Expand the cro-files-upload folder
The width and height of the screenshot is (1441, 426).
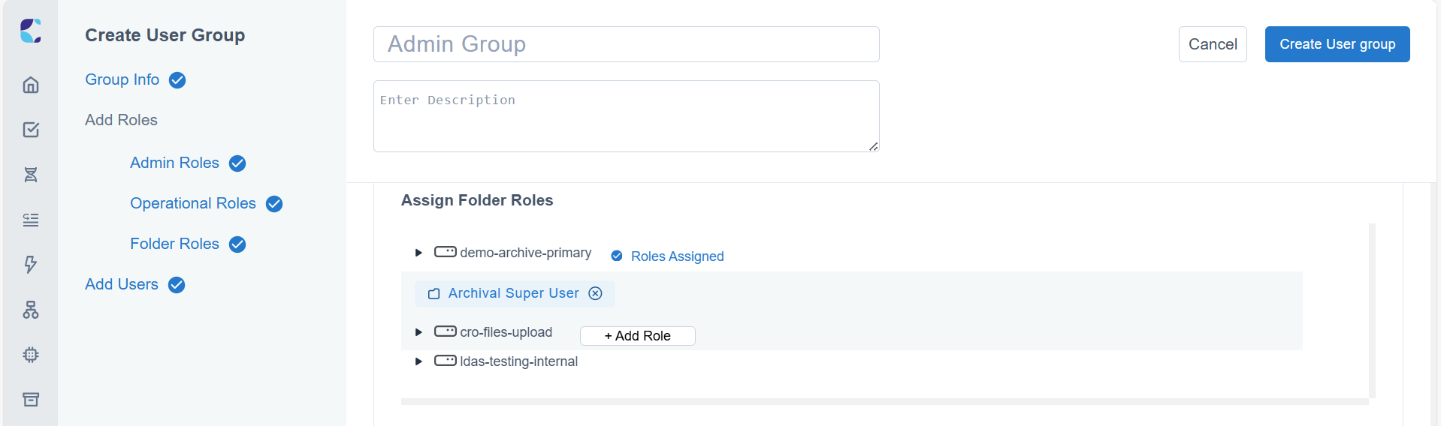(x=418, y=331)
